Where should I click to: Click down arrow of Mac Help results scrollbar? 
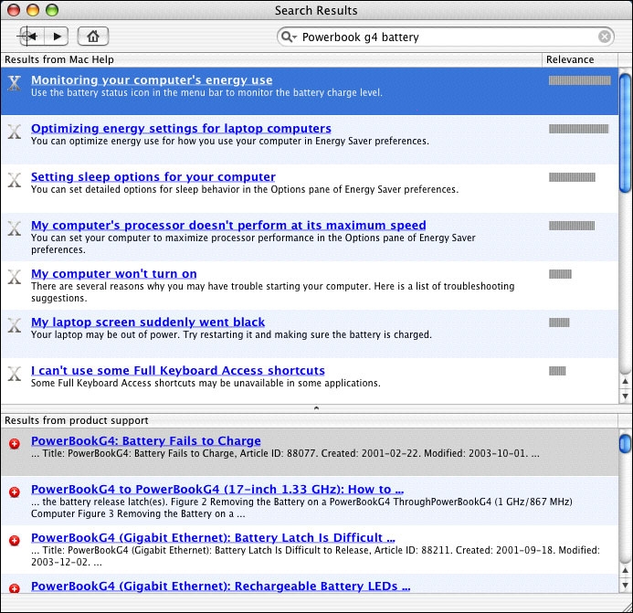(x=626, y=396)
